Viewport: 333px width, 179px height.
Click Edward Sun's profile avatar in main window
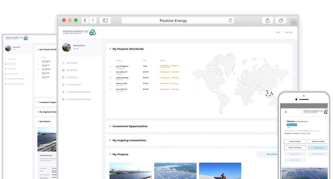tap(67, 47)
